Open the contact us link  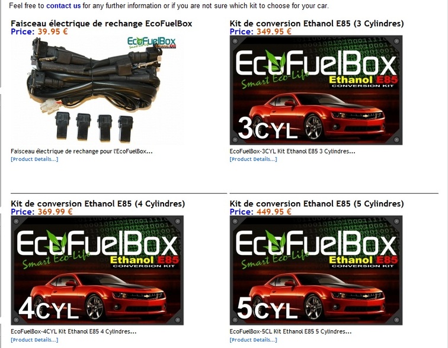tap(63, 6)
